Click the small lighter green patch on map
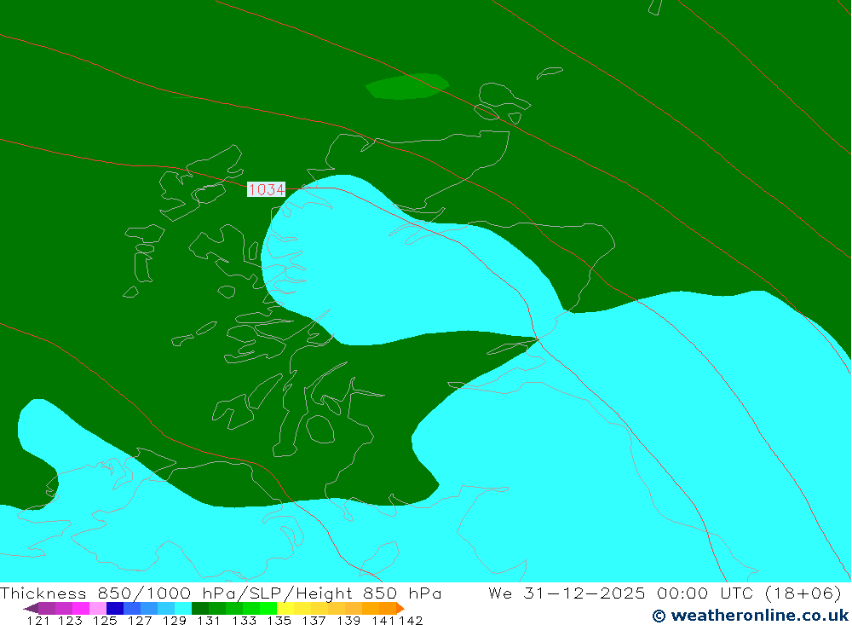 pyautogui.click(x=407, y=86)
